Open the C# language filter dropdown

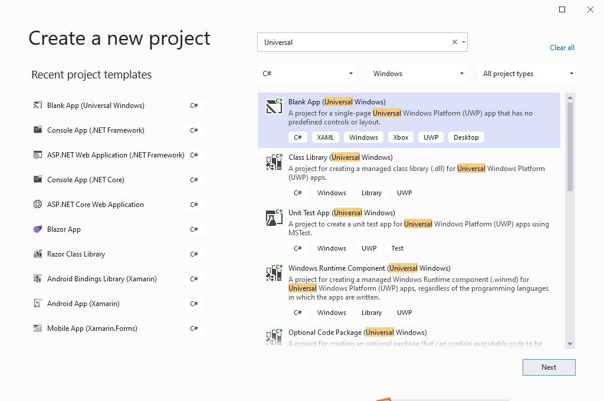307,74
